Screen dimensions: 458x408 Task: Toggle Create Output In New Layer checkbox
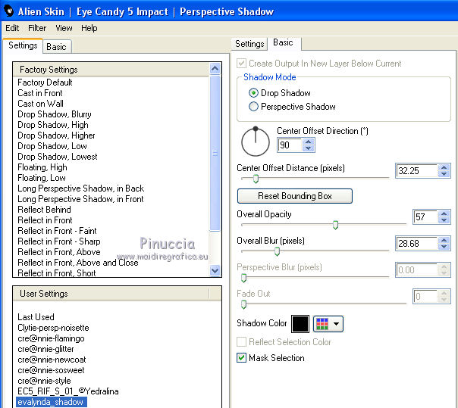(x=241, y=64)
